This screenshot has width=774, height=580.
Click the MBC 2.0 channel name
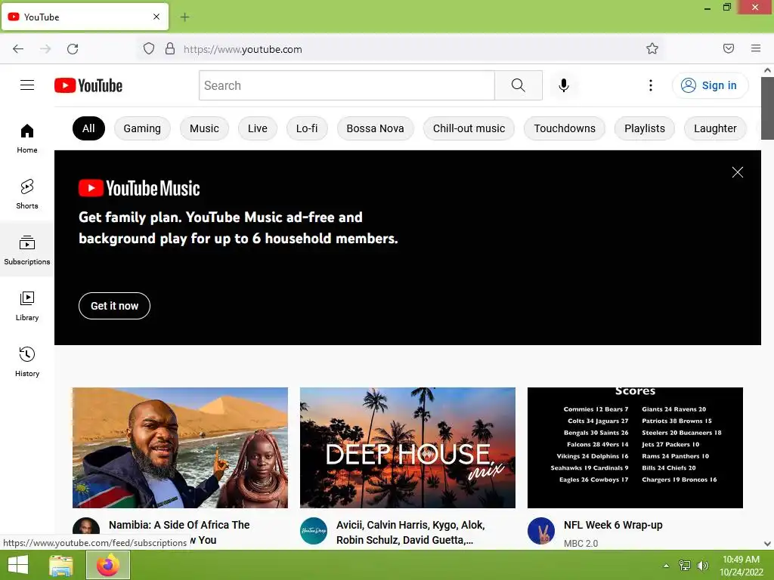pos(581,543)
